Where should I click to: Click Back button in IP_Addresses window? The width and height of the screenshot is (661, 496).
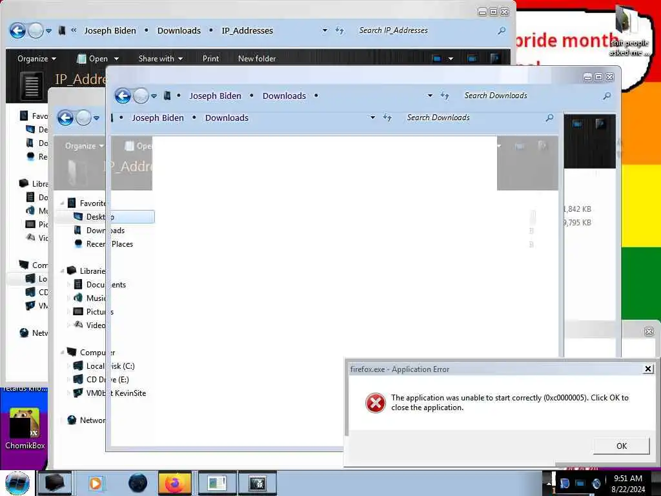[17, 30]
